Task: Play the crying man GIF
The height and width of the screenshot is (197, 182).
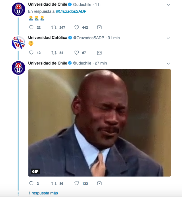Action: click(99, 123)
